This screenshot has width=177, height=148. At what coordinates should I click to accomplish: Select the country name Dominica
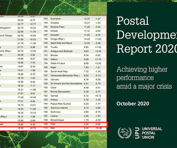click(x=55, y=112)
